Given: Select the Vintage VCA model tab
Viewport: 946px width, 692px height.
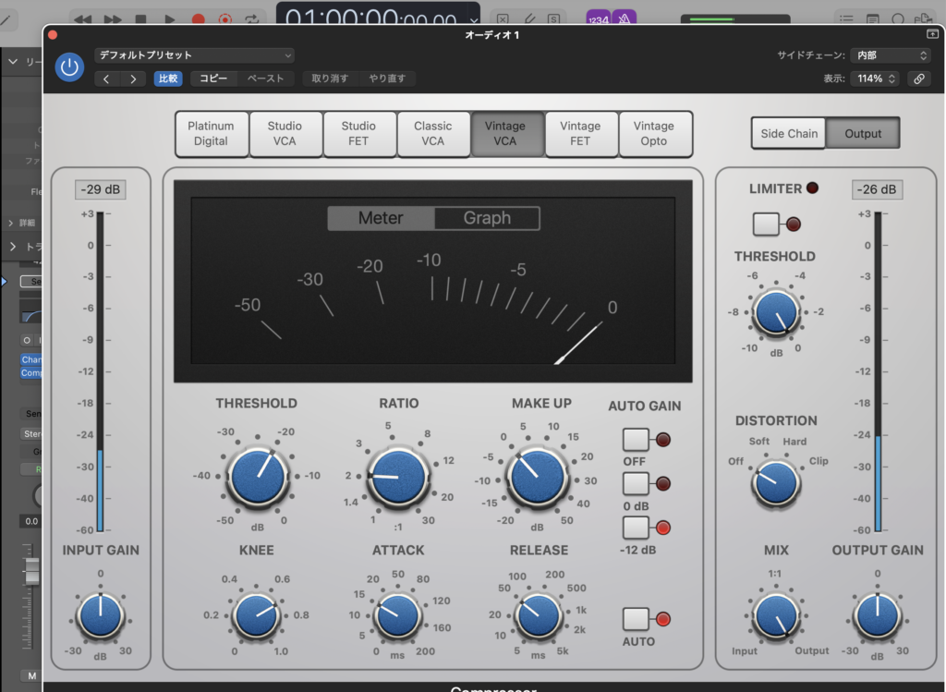Looking at the screenshot, I should tap(506, 133).
